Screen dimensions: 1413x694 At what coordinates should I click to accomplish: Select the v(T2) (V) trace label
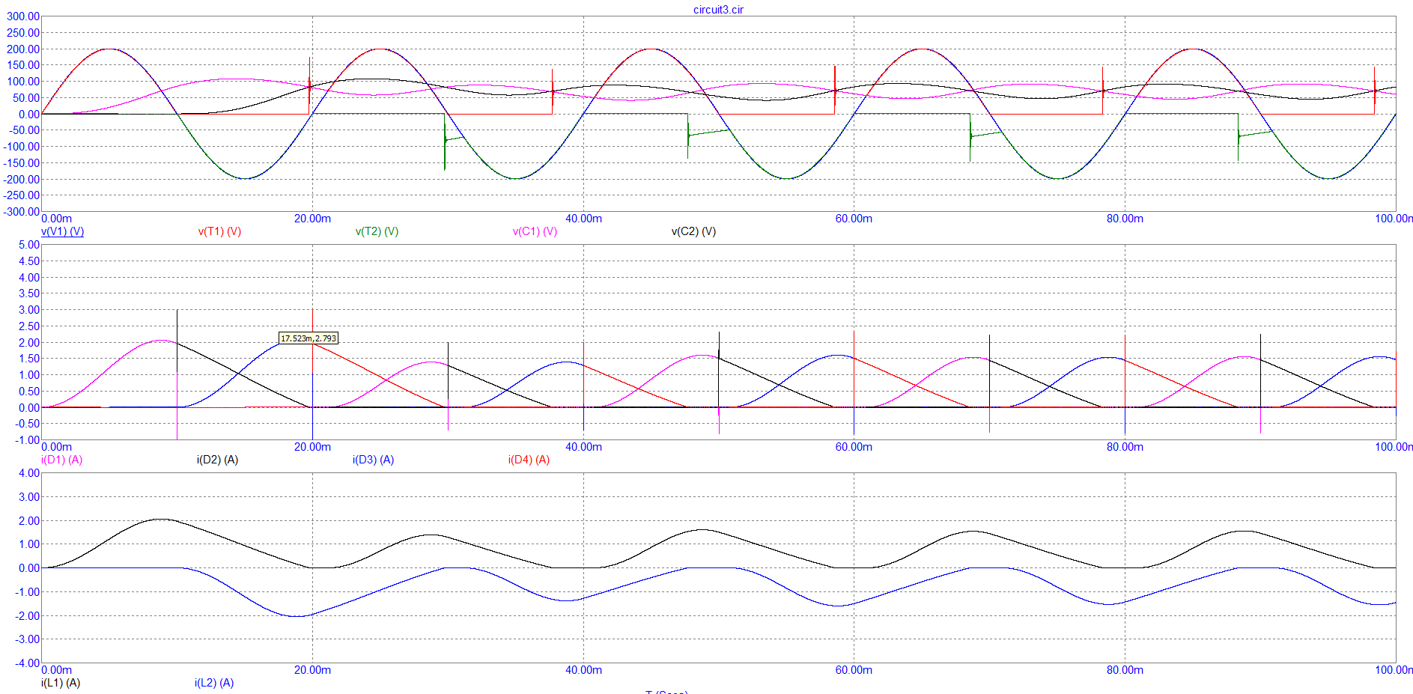click(x=377, y=231)
